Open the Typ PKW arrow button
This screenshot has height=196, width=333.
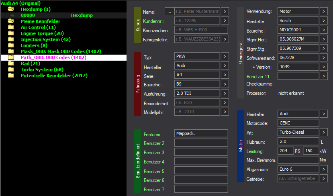pos(225,56)
